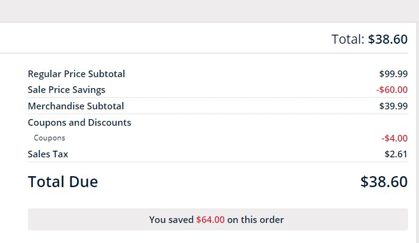The height and width of the screenshot is (243, 419).
Task: Select the Sale Price Savings label
Action: tap(66, 90)
